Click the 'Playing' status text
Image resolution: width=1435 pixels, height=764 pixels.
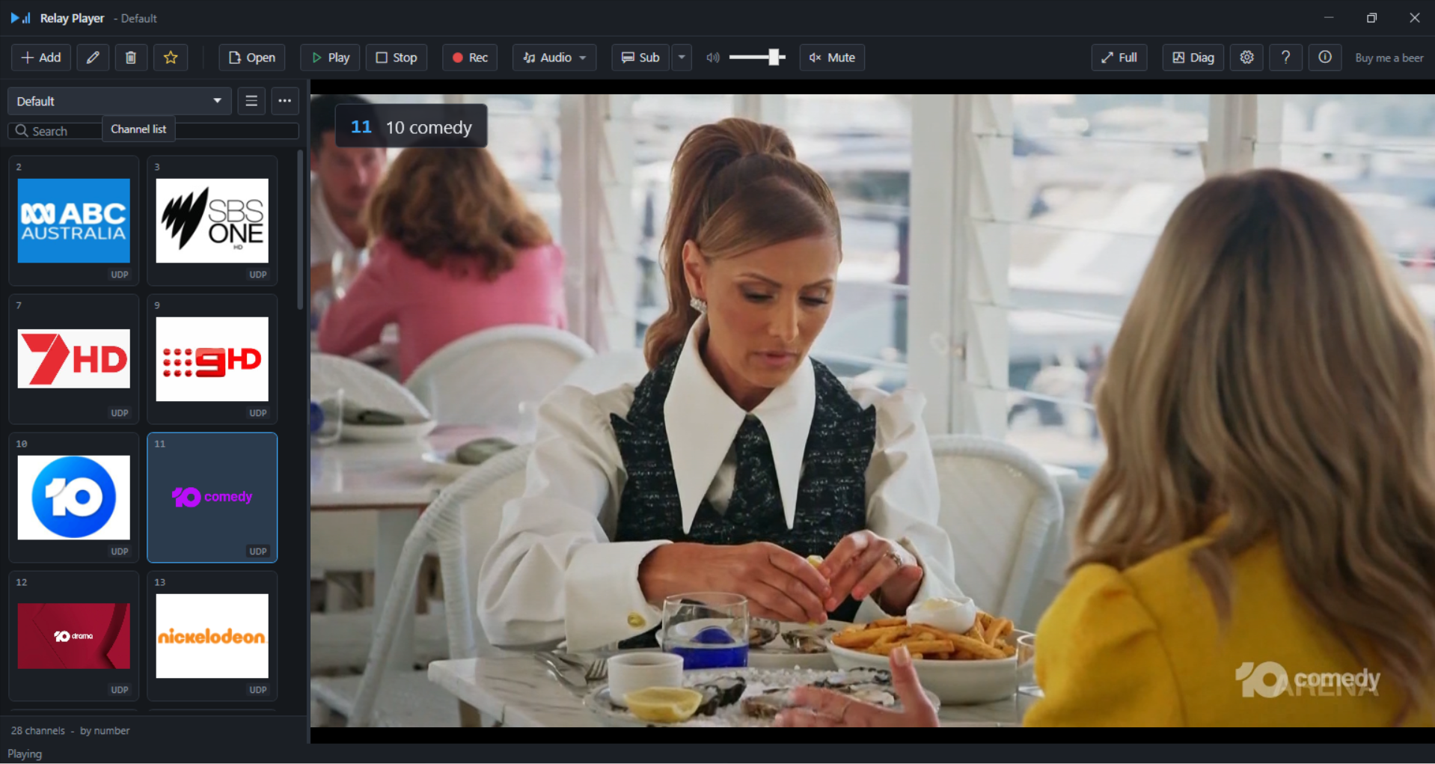(25, 754)
